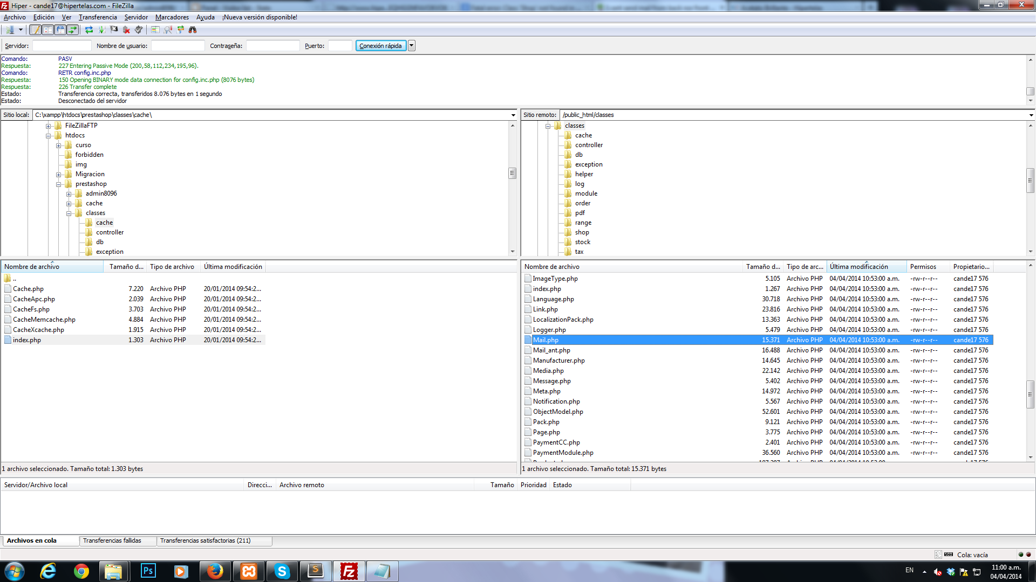Open the directory comparison icon
1036x582 pixels.
155,30
